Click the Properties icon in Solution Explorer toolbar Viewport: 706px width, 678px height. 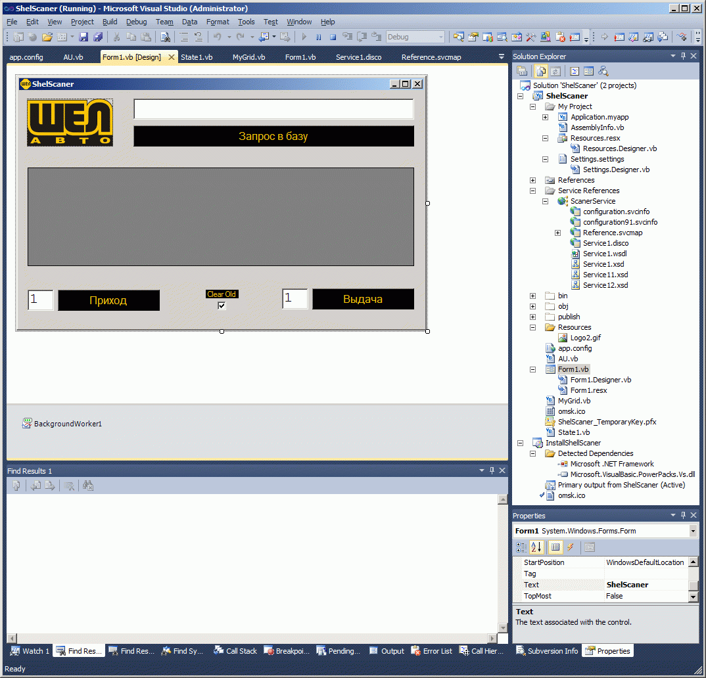pyautogui.click(x=522, y=71)
